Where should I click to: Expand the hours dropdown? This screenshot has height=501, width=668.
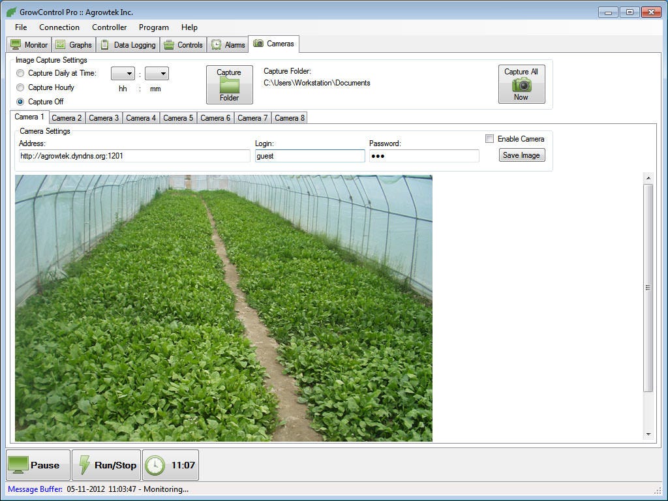pos(123,74)
